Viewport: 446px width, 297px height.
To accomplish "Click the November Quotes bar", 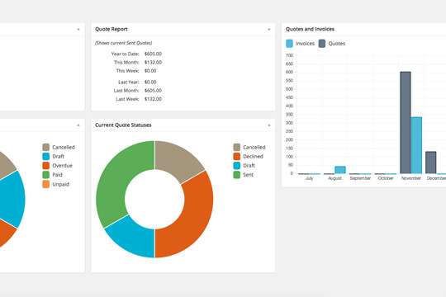I will click(406, 122).
